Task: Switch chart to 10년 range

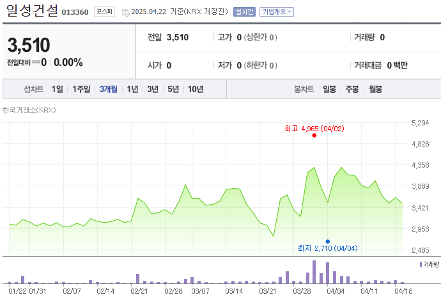Action: (196, 89)
